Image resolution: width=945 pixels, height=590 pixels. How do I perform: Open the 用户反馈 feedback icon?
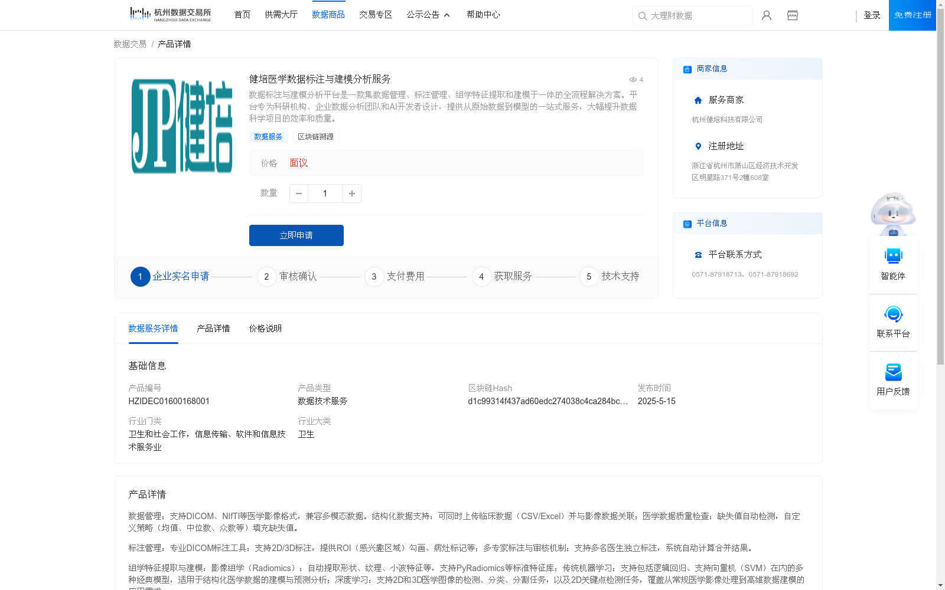click(893, 372)
